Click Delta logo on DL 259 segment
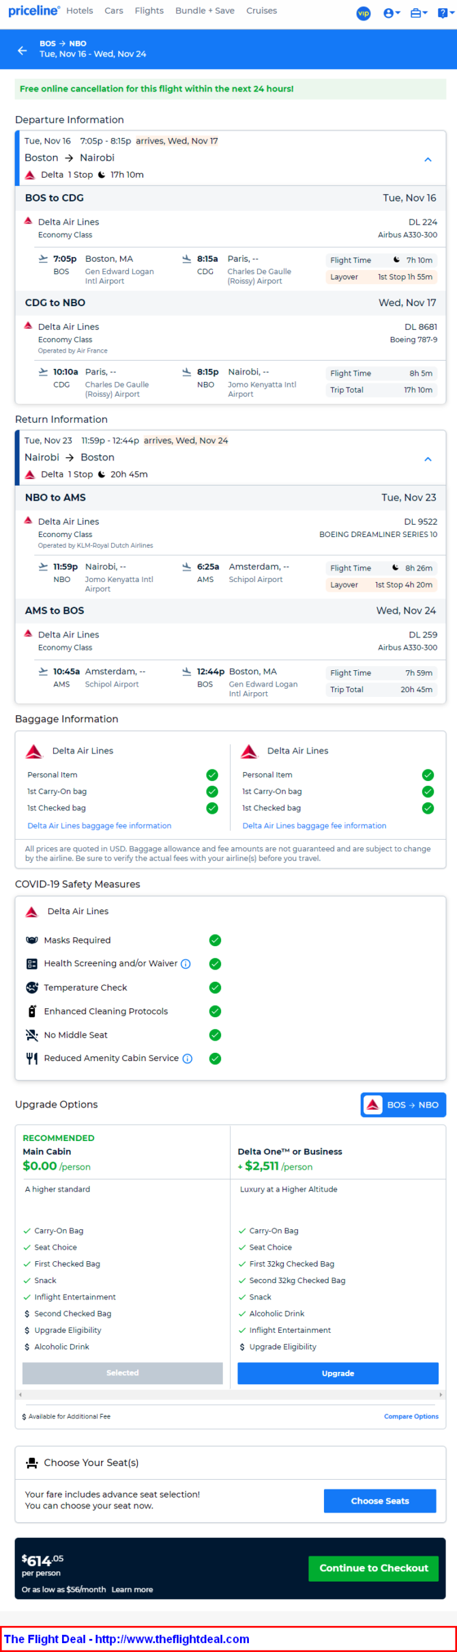 click(28, 633)
